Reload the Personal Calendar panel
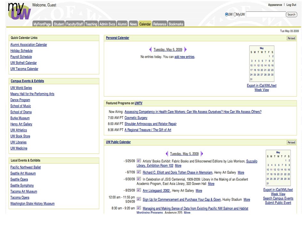Viewport: 307px width, 230px height. tap(291, 38)
